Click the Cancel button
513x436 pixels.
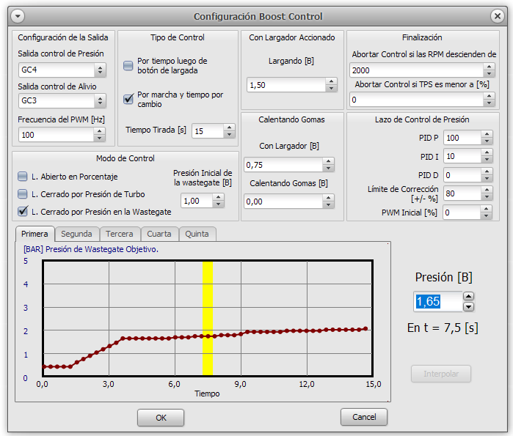pos(364,417)
